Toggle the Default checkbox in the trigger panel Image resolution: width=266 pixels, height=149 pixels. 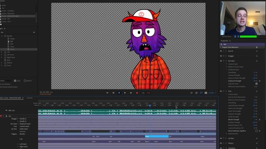tap(25, 81)
